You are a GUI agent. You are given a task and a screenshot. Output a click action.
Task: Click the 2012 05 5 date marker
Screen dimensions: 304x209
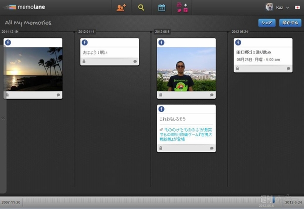coord(163,32)
